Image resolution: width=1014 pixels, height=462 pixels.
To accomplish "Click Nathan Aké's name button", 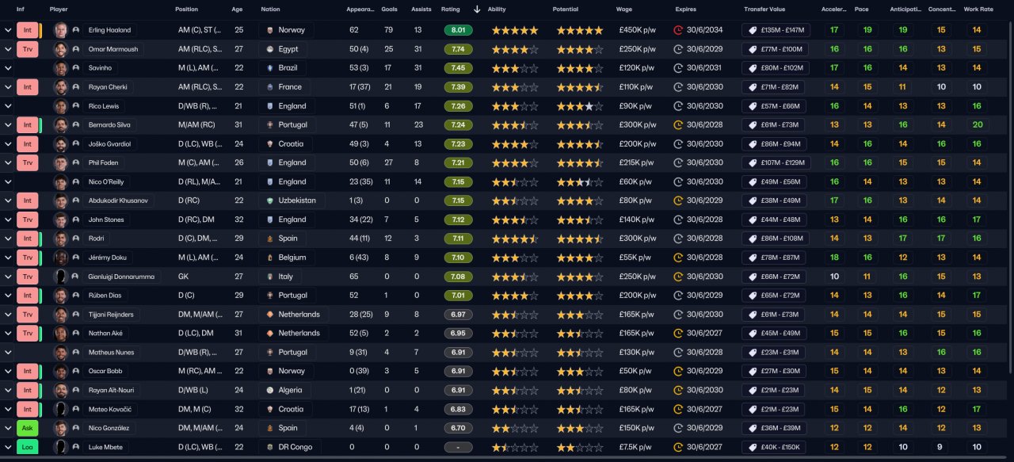I will [x=106, y=333].
